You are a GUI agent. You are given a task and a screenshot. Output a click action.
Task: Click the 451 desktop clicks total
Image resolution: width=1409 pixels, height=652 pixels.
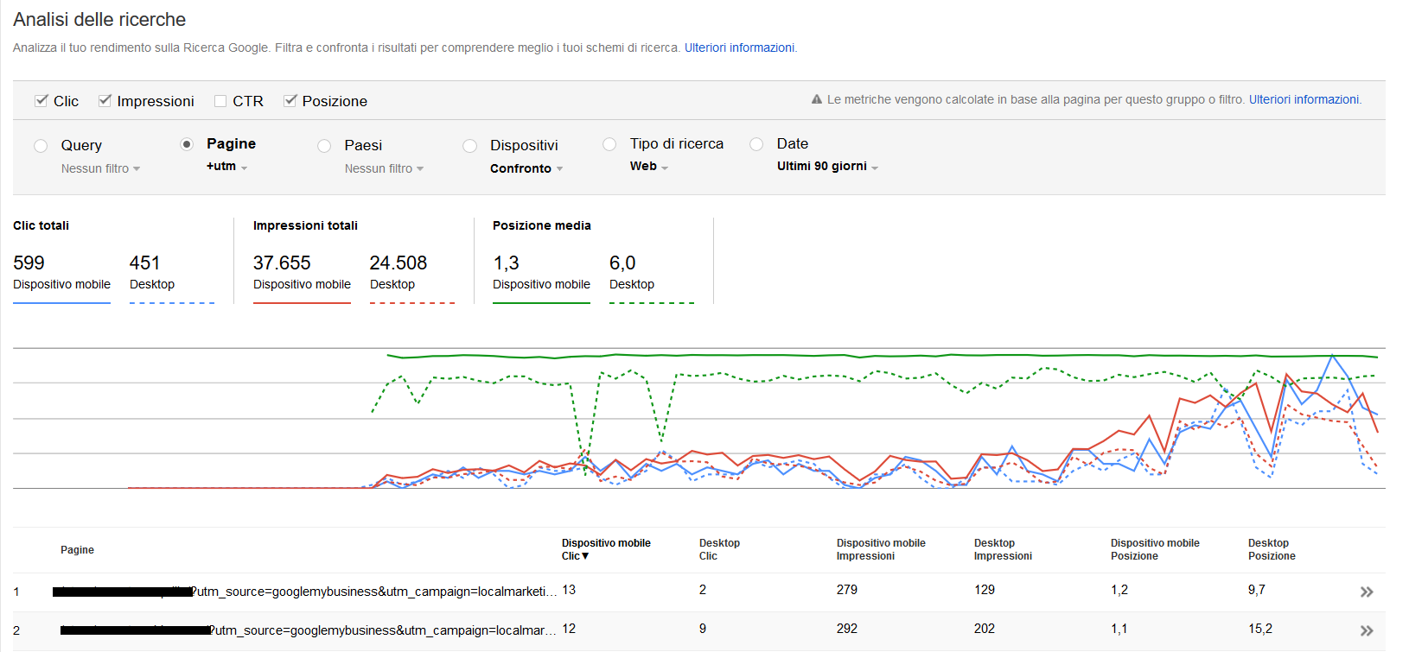144,263
